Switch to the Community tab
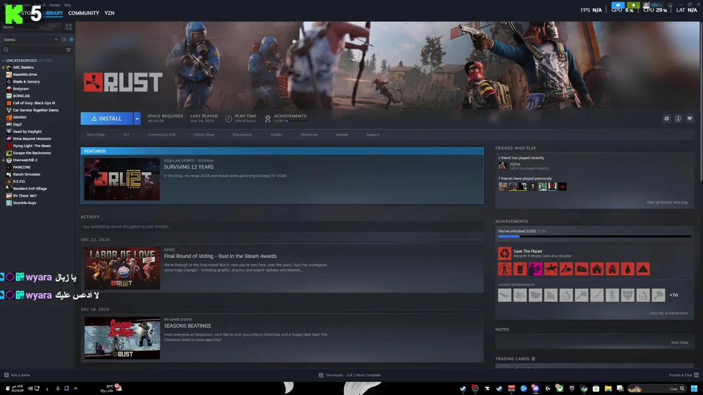The height and width of the screenshot is (395, 703). (83, 13)
